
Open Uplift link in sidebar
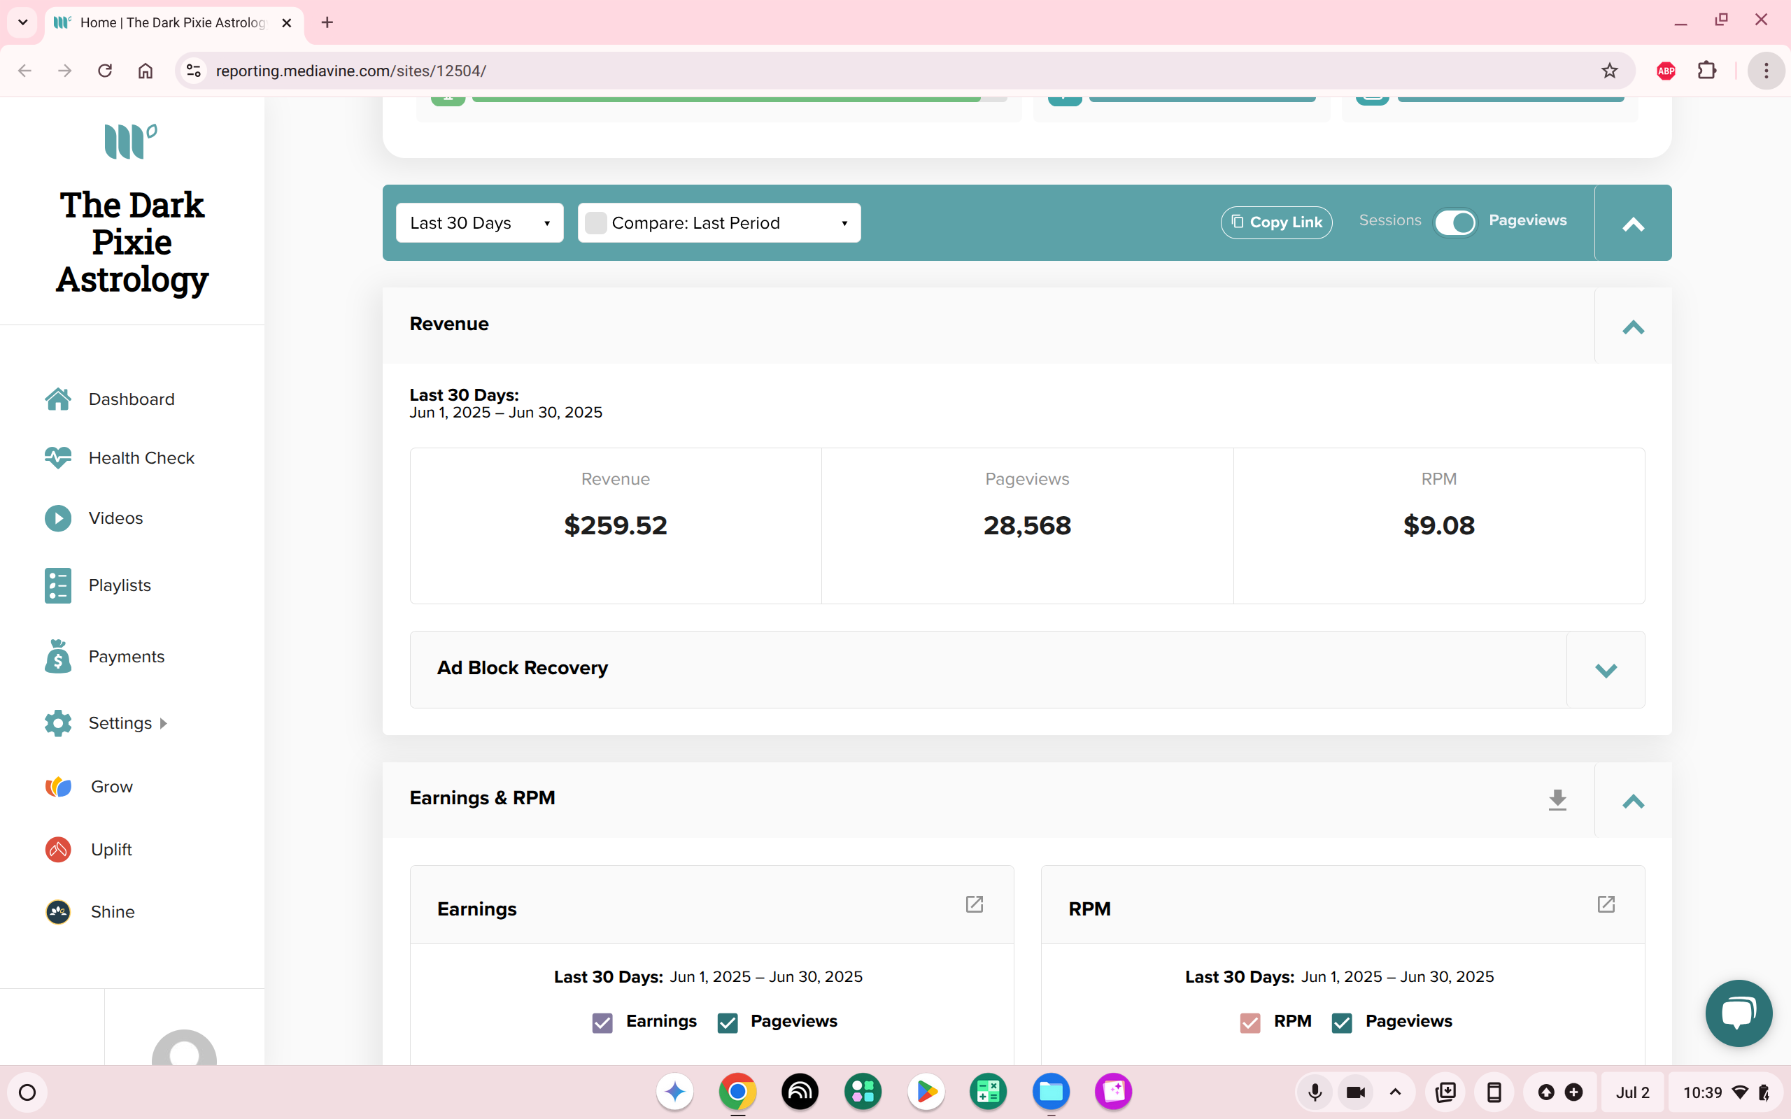tap(111, 850)
